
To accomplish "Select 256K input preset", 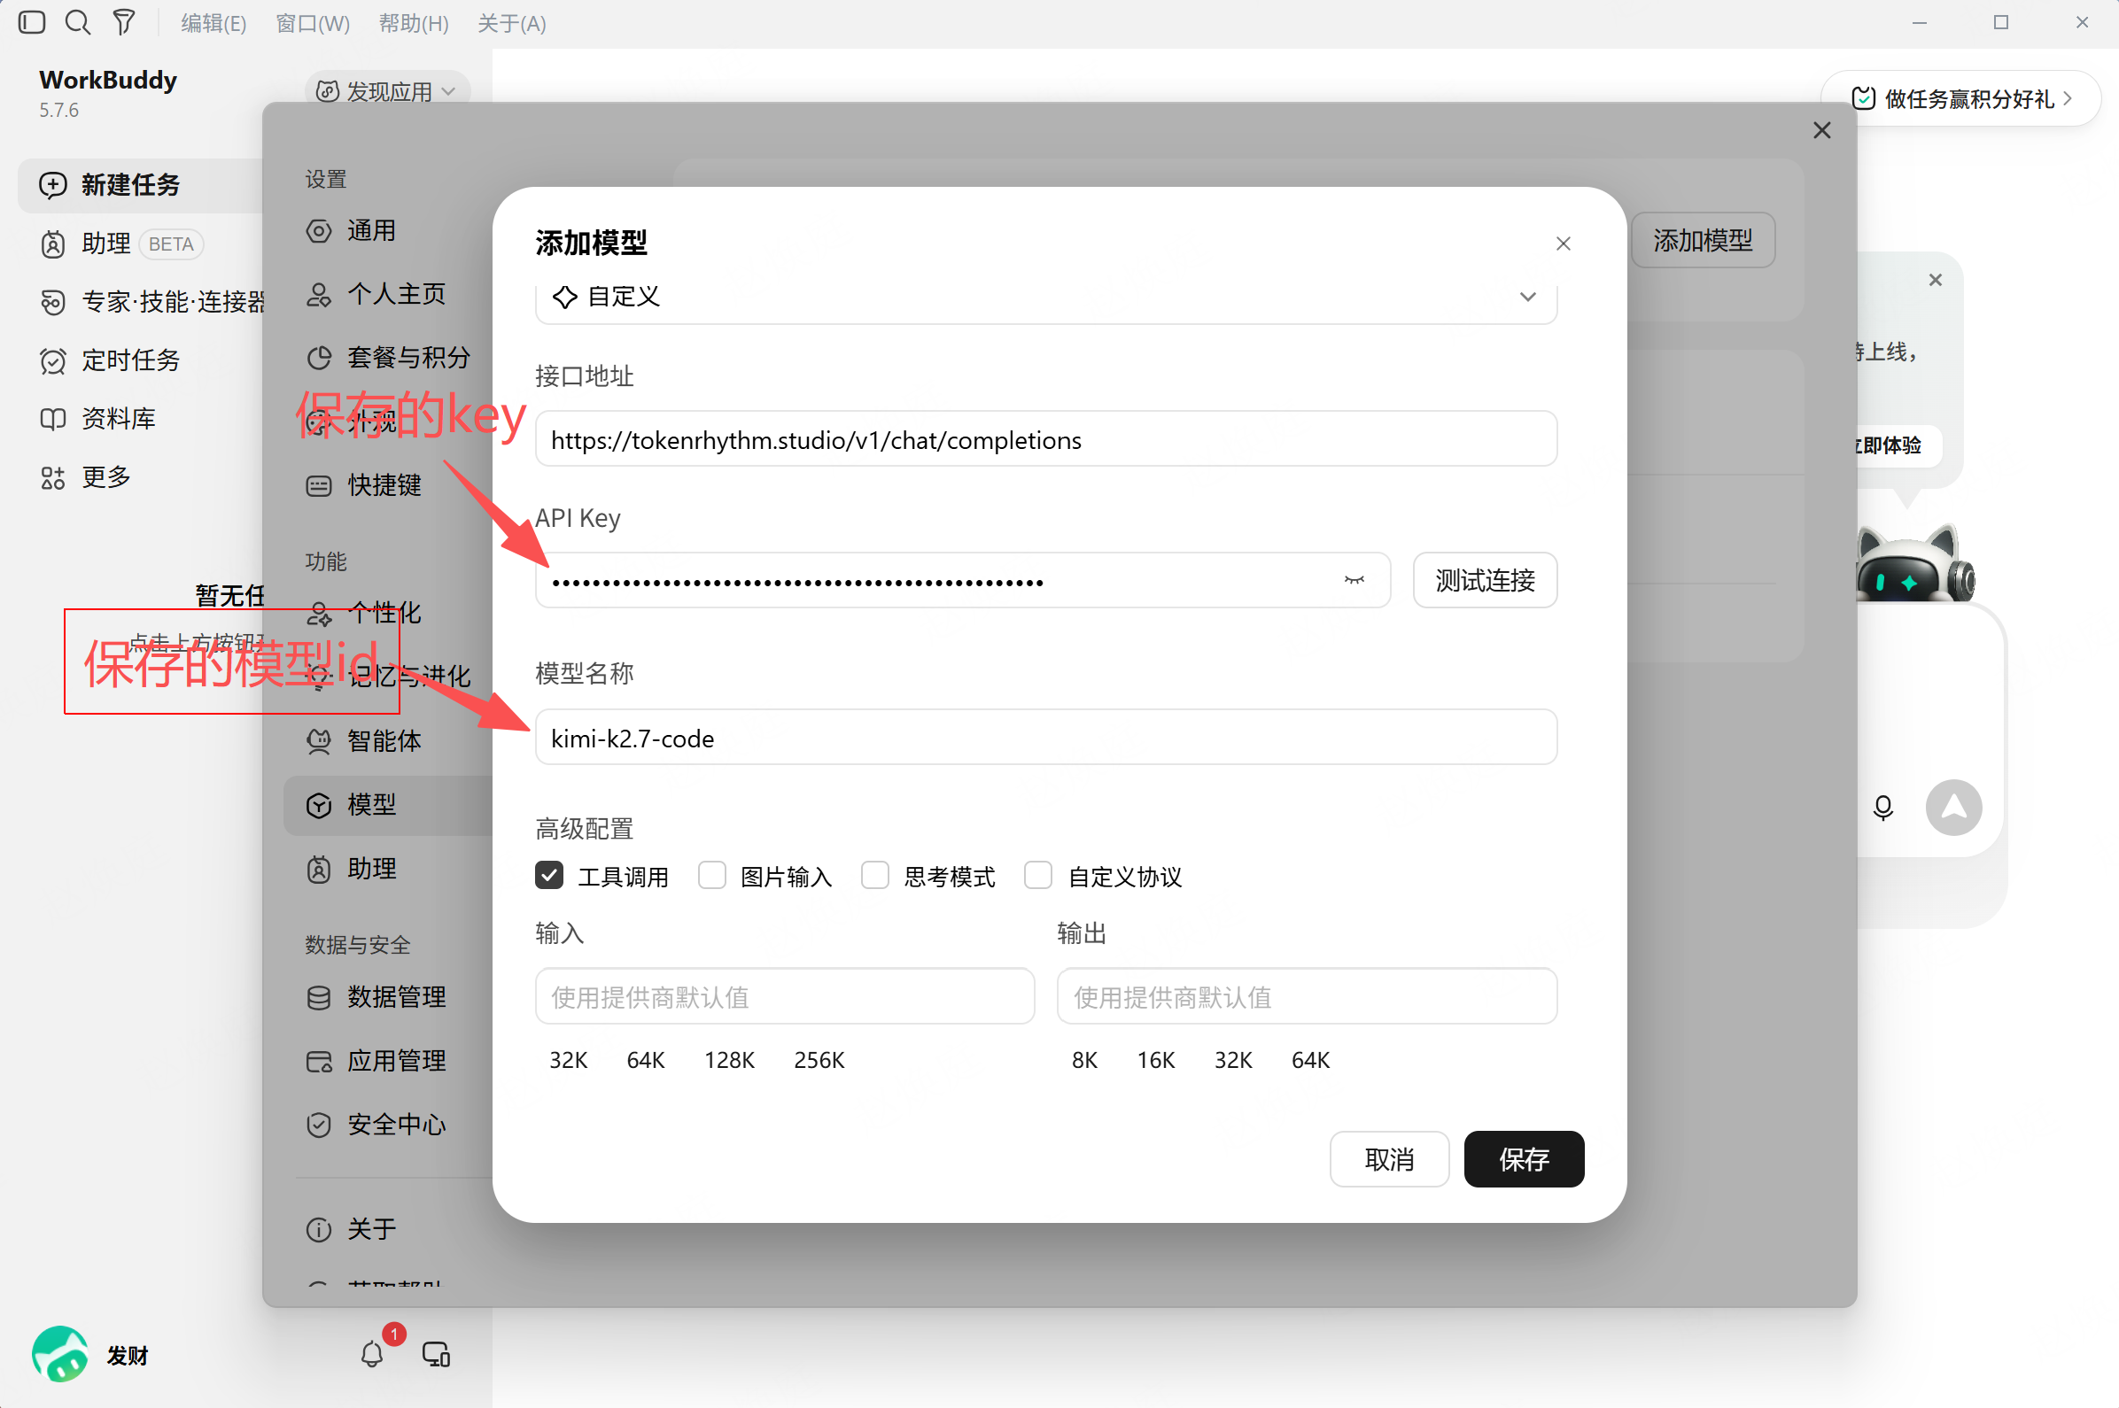I will (x=819, y=1061).
